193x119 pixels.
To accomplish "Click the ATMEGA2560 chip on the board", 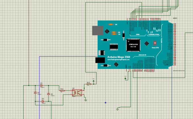I will pyautogui.click(x=133, y=45).
